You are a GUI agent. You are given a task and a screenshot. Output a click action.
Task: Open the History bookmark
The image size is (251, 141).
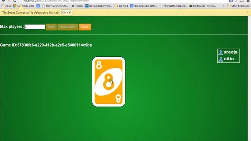tap(77, 6)
